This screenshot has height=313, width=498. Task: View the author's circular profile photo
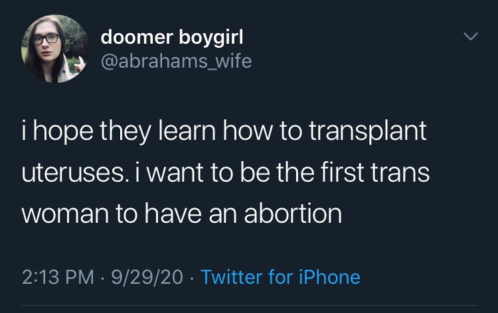[x=56, y=49]
